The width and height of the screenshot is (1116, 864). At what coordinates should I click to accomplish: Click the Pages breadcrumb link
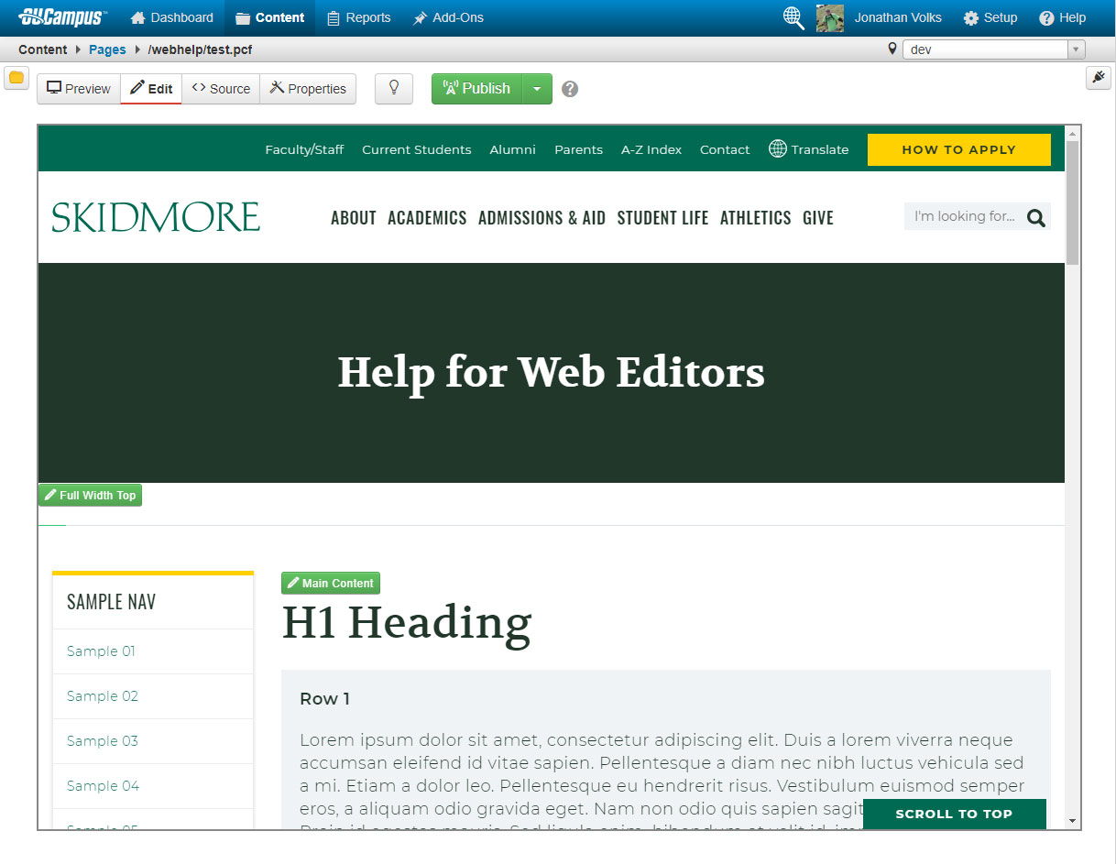(107, 49)
